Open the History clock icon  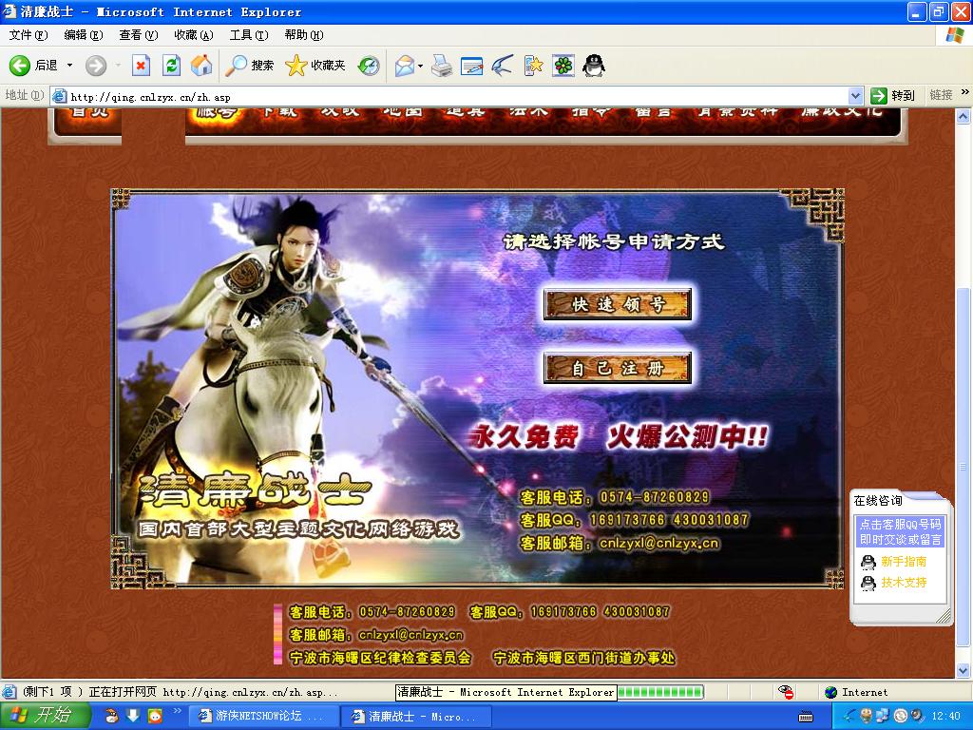369,66
